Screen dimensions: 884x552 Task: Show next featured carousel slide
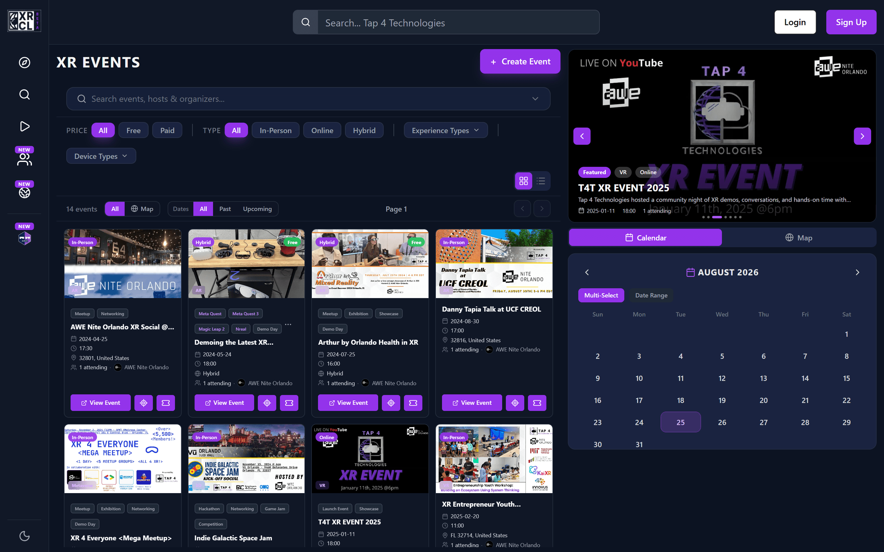(x=862, y=136)
